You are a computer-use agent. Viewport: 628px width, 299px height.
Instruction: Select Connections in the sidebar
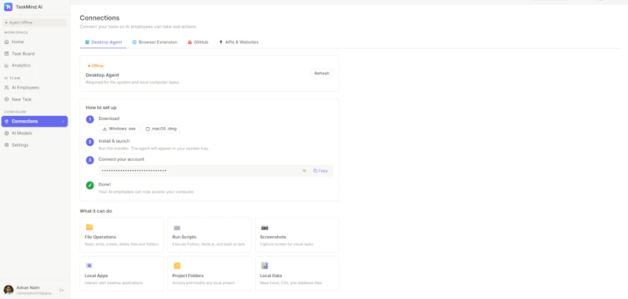[35, 122]
